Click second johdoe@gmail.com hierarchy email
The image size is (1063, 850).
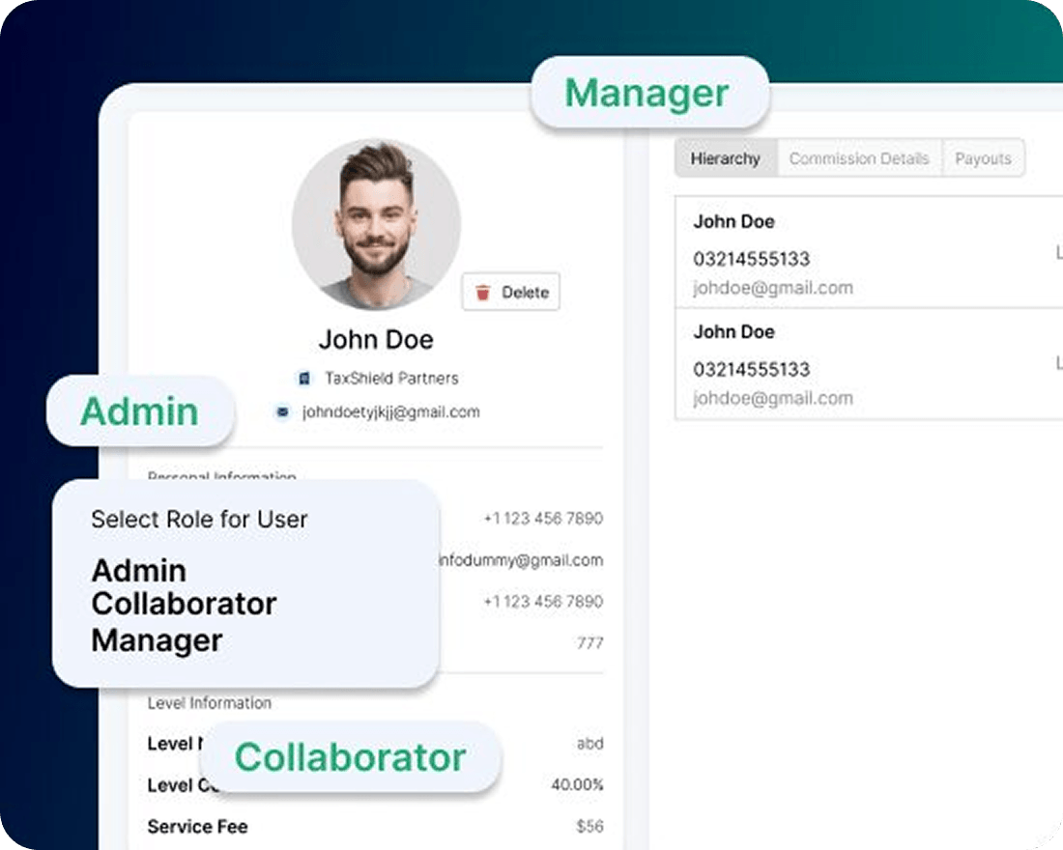tap(773, 399)
